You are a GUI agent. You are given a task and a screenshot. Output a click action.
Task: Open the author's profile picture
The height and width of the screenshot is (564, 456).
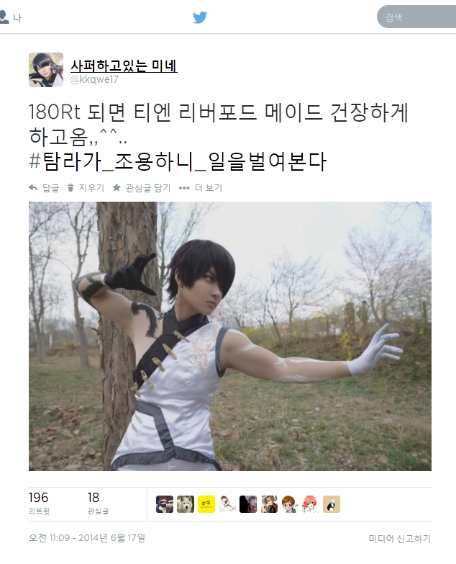pyautogui.click(x=46, y=70)
